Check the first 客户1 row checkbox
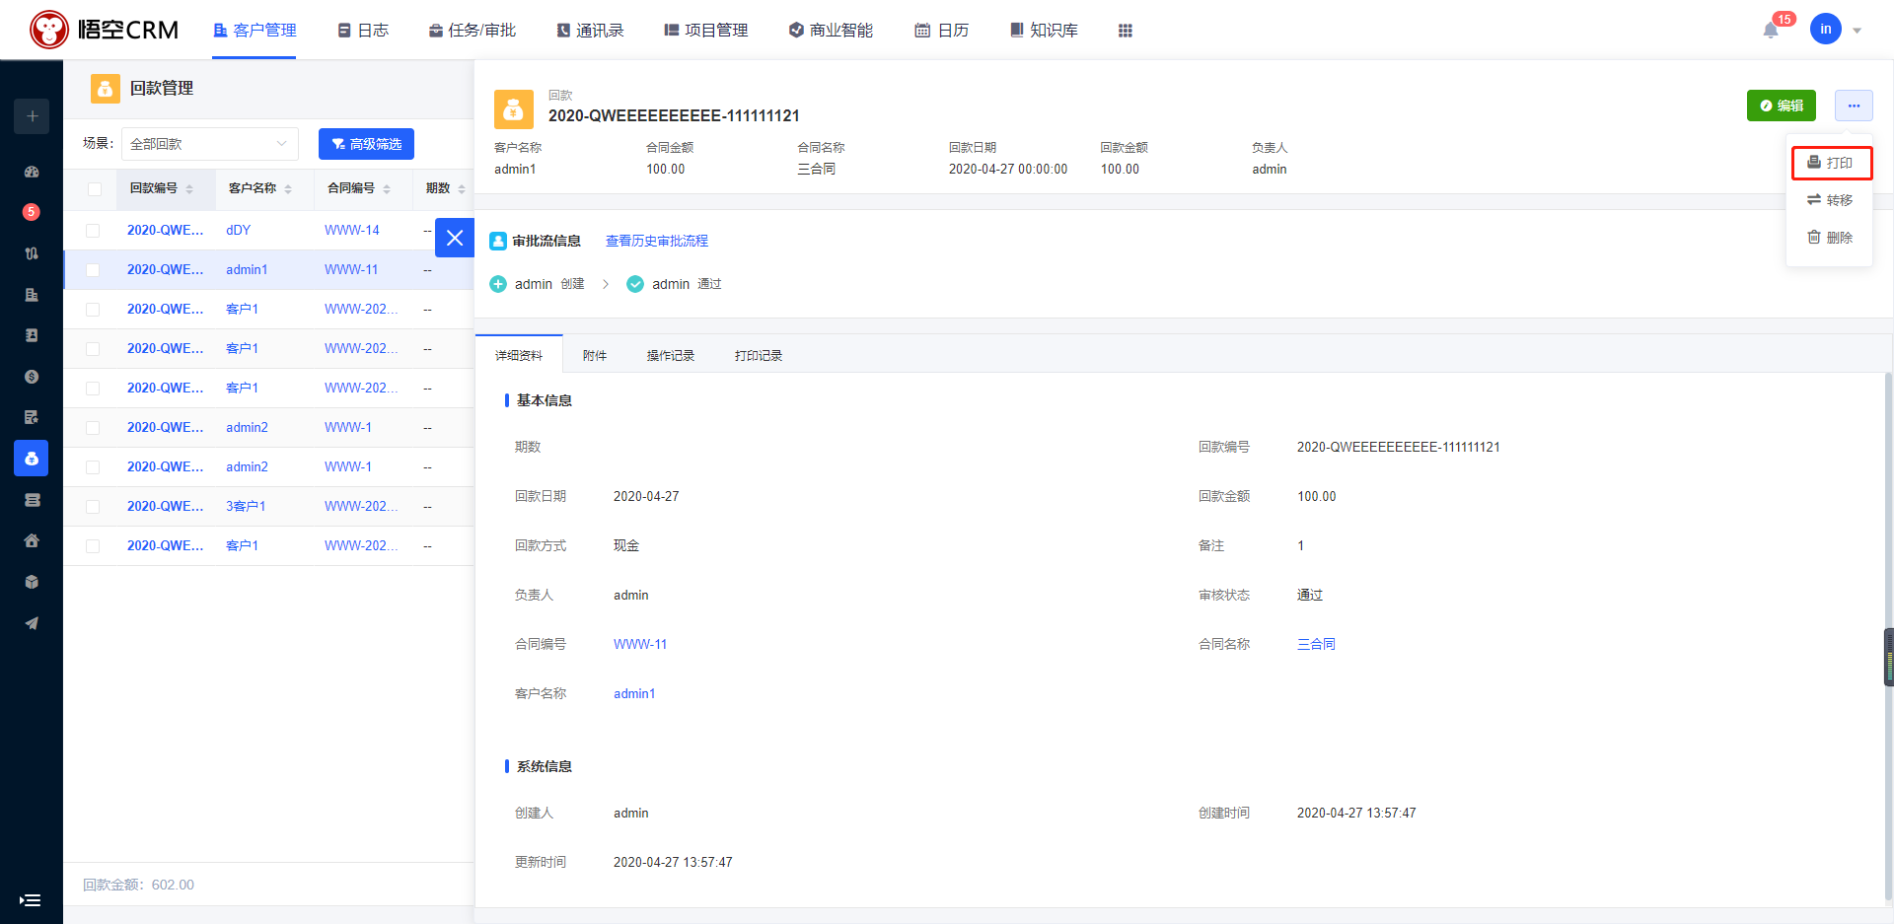Viewport: 1894px width, 924px height. tap(93, 310)
